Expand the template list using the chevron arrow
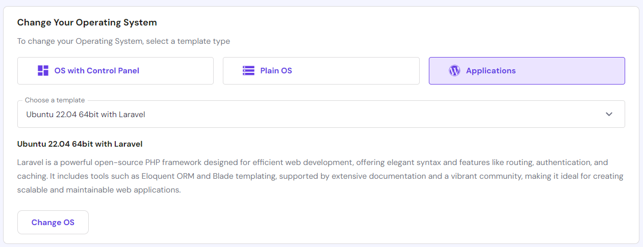This screenshot has width=643, height=247. click(x=609, y=114)
